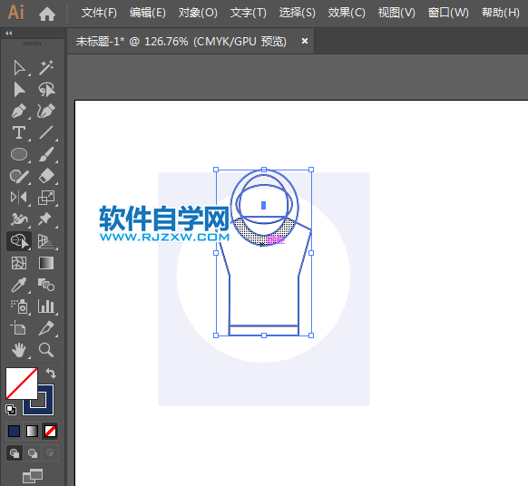Open the 视图(V) menu

coord(396,13)
